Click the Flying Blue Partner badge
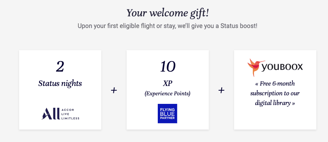Viewport: 328px width, 142px height. pyautogui.click(x=168, y=113)
